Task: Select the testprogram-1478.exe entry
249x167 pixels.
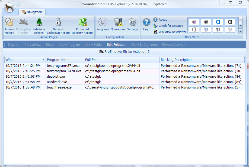Action: click(64, 71)
